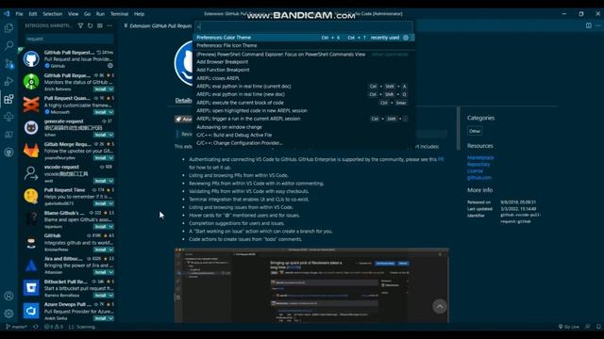Open Run and Debug view
Viewport: 604px width, 339px height.
(8, 81)
